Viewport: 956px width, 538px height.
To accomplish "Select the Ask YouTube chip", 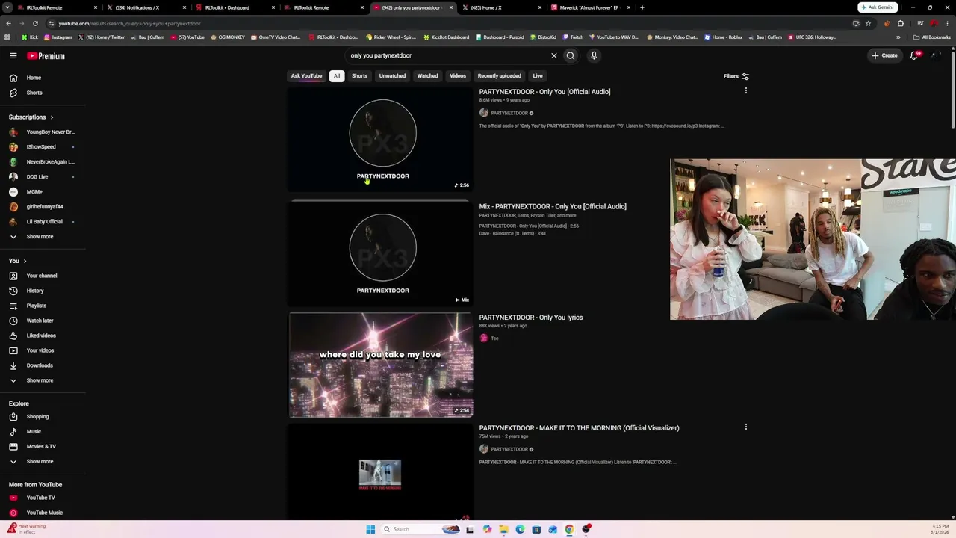I will click(306, 75).
